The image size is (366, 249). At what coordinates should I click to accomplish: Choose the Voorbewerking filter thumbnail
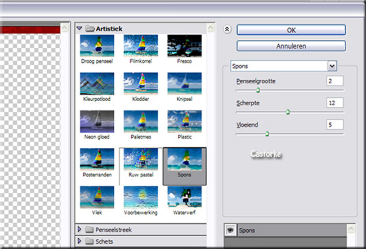pos(141,197)
